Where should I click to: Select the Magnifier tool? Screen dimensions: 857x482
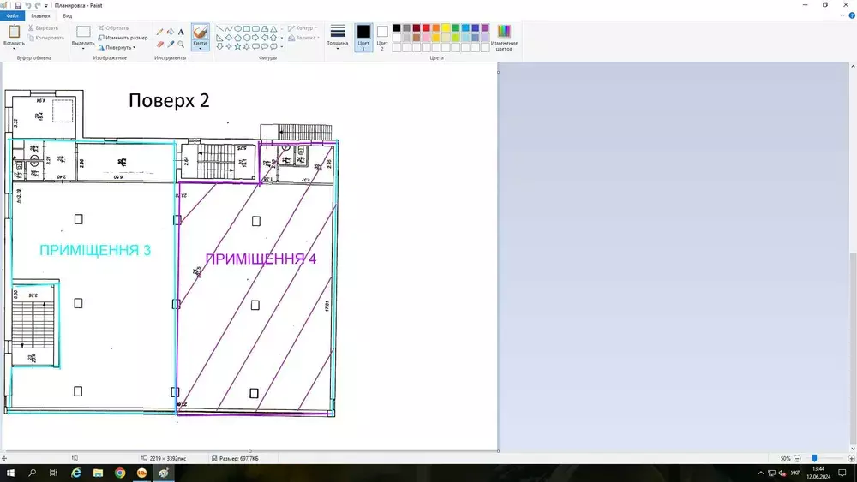181,44
